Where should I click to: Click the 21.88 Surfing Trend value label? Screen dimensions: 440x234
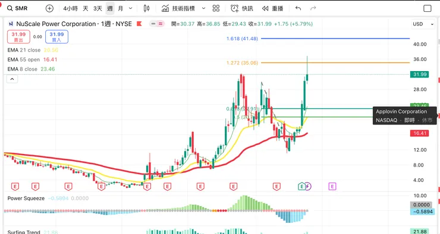click(x=420, y=231)
